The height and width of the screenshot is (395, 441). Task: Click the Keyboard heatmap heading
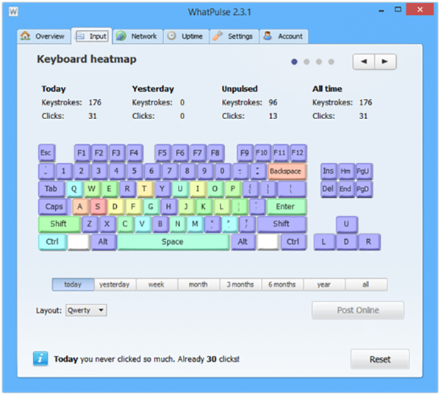point(87,60)
